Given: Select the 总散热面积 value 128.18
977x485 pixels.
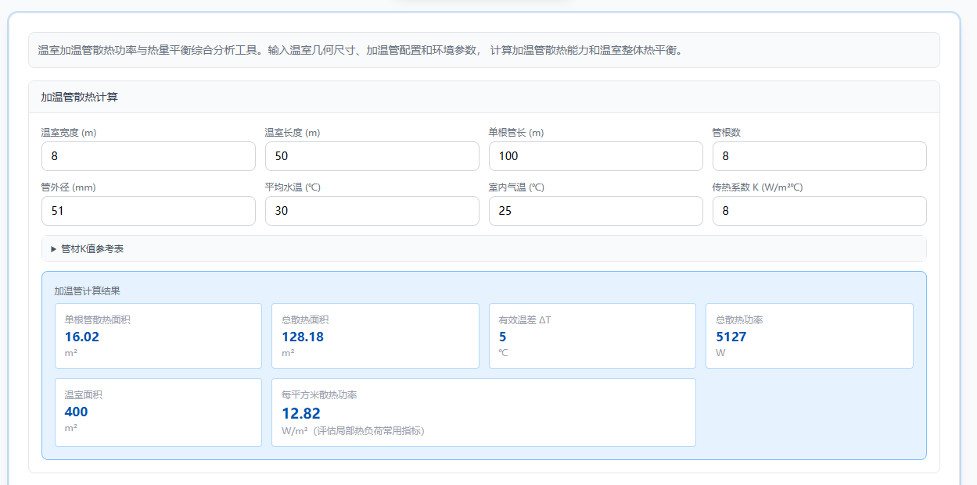Looking at the screenshot, I should click(303, 337).
